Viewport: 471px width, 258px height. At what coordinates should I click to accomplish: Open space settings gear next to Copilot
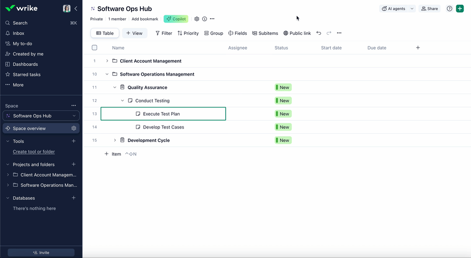click(197, 19)
